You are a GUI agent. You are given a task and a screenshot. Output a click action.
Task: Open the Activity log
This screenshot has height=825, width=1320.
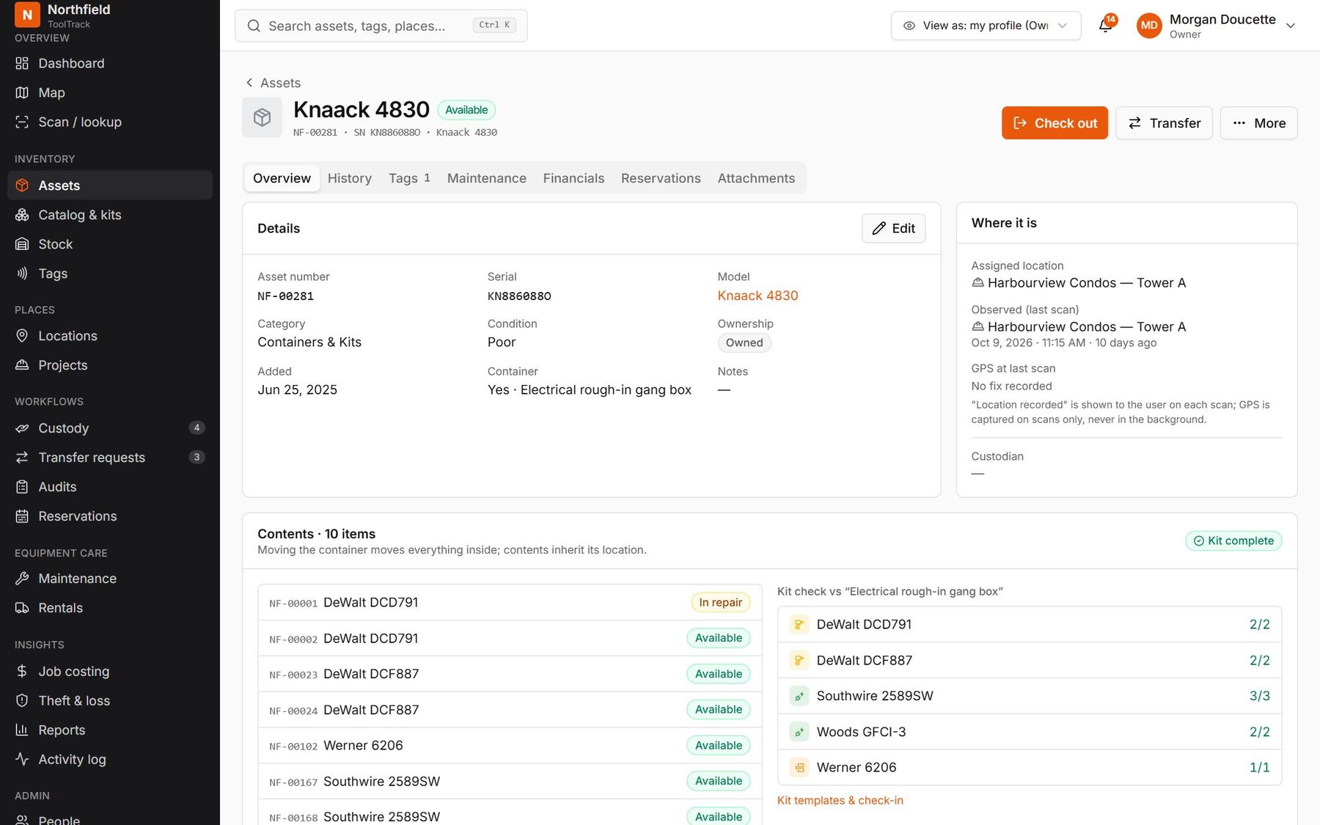(x=110, y=759)
